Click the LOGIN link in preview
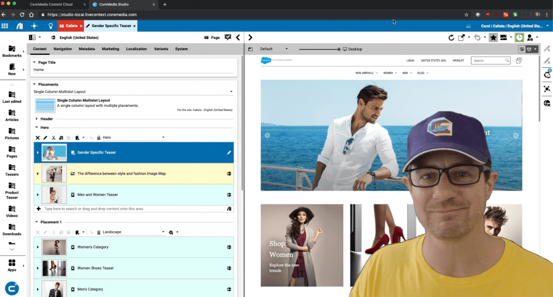The image size is (553, 297). click(x=410, y=60)
